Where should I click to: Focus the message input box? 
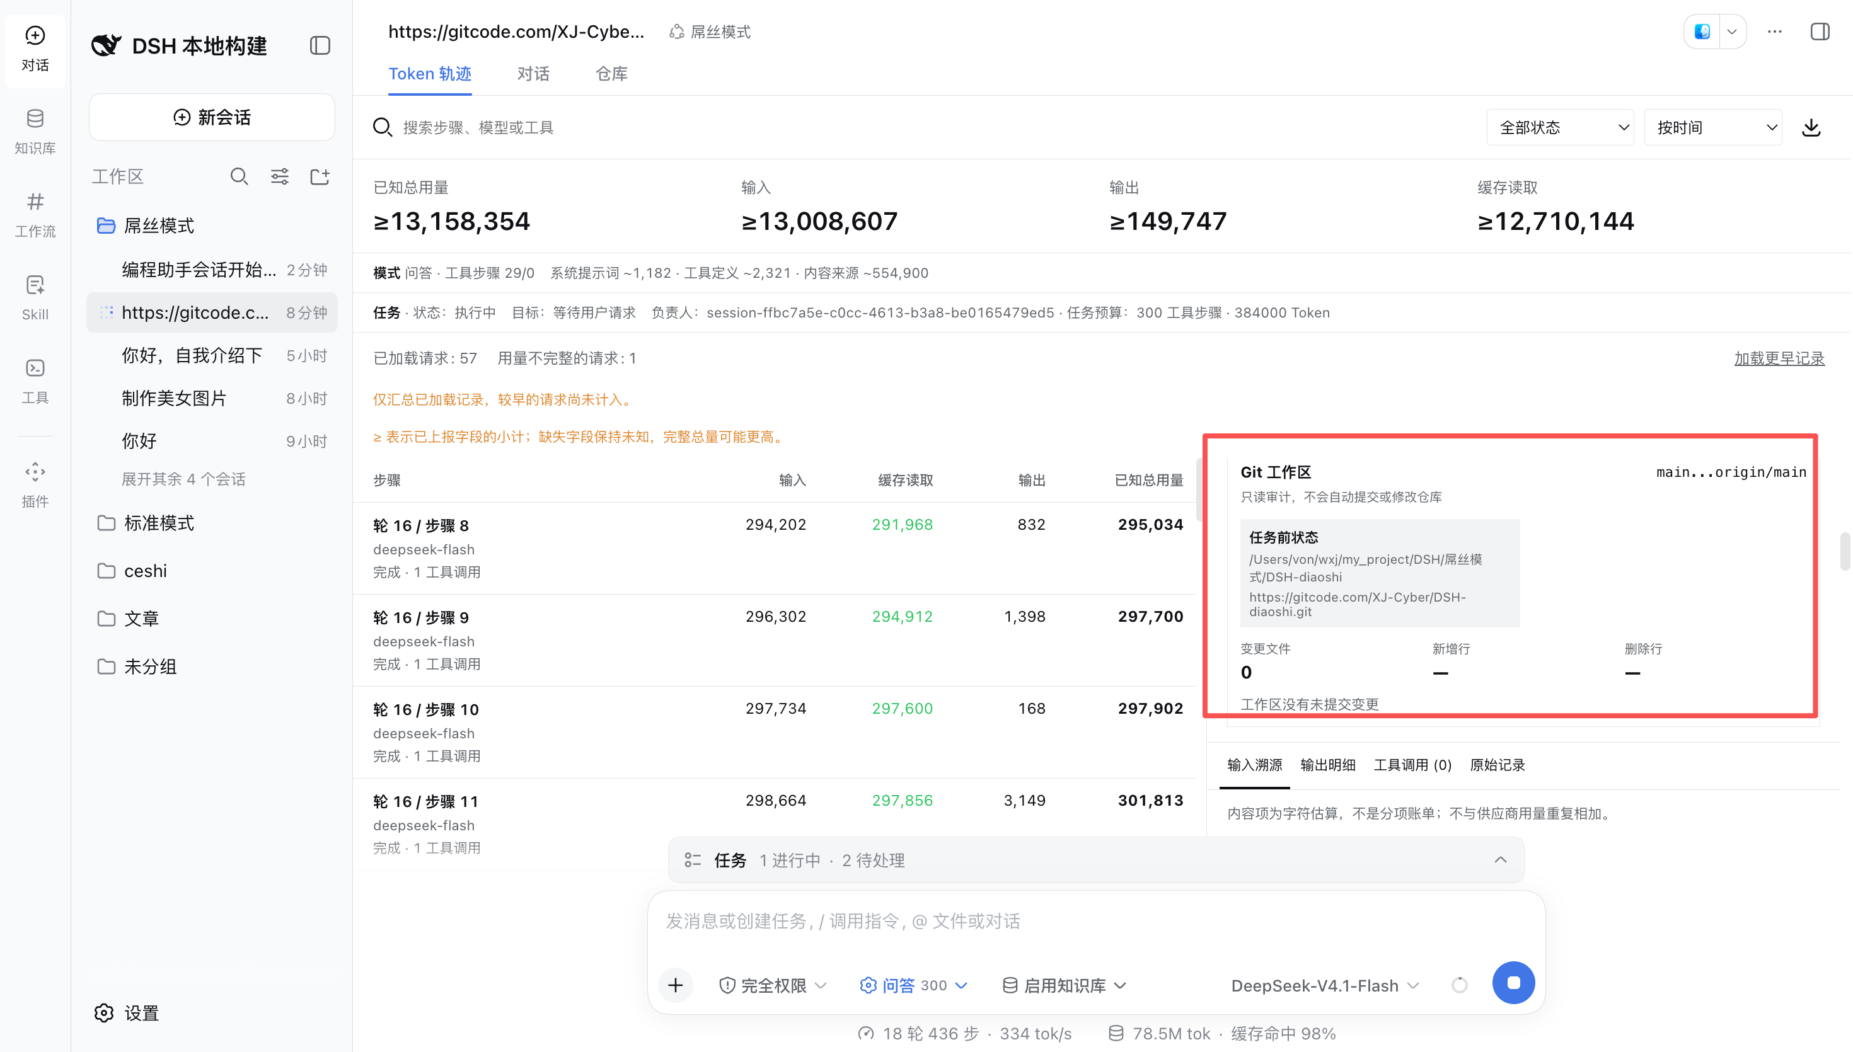point(1095,921)
